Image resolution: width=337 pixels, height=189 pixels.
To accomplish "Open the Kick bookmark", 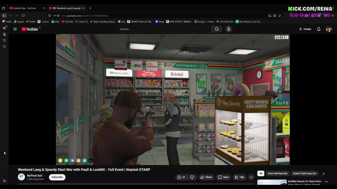I will [x=122, y=22].
